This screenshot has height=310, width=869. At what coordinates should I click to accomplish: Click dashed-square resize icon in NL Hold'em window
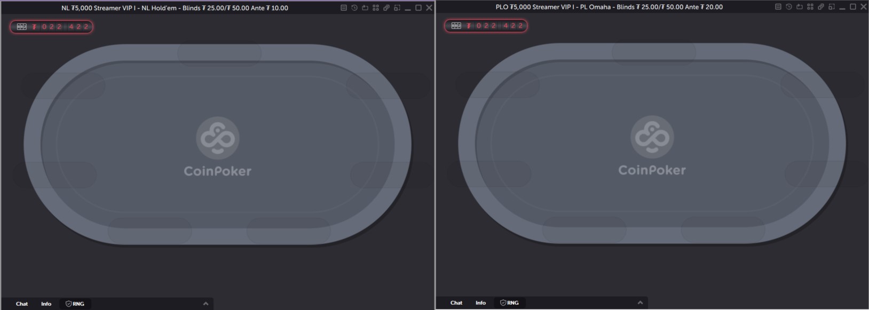397,8
